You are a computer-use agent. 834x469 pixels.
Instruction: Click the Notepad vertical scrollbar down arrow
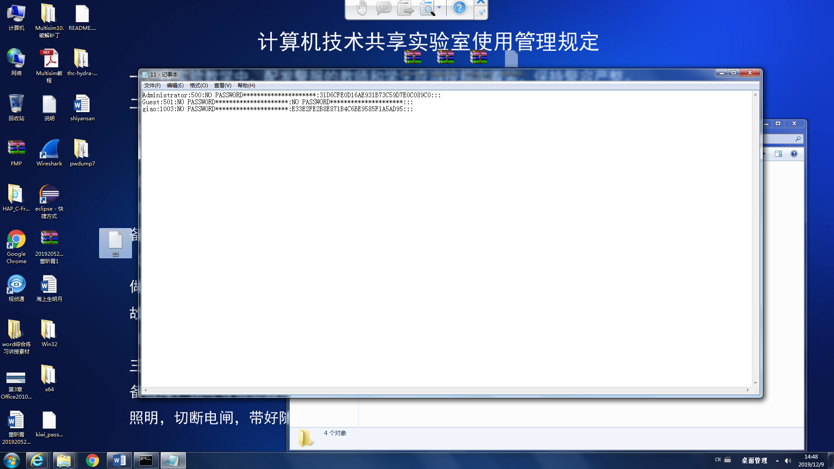point(755,383)
